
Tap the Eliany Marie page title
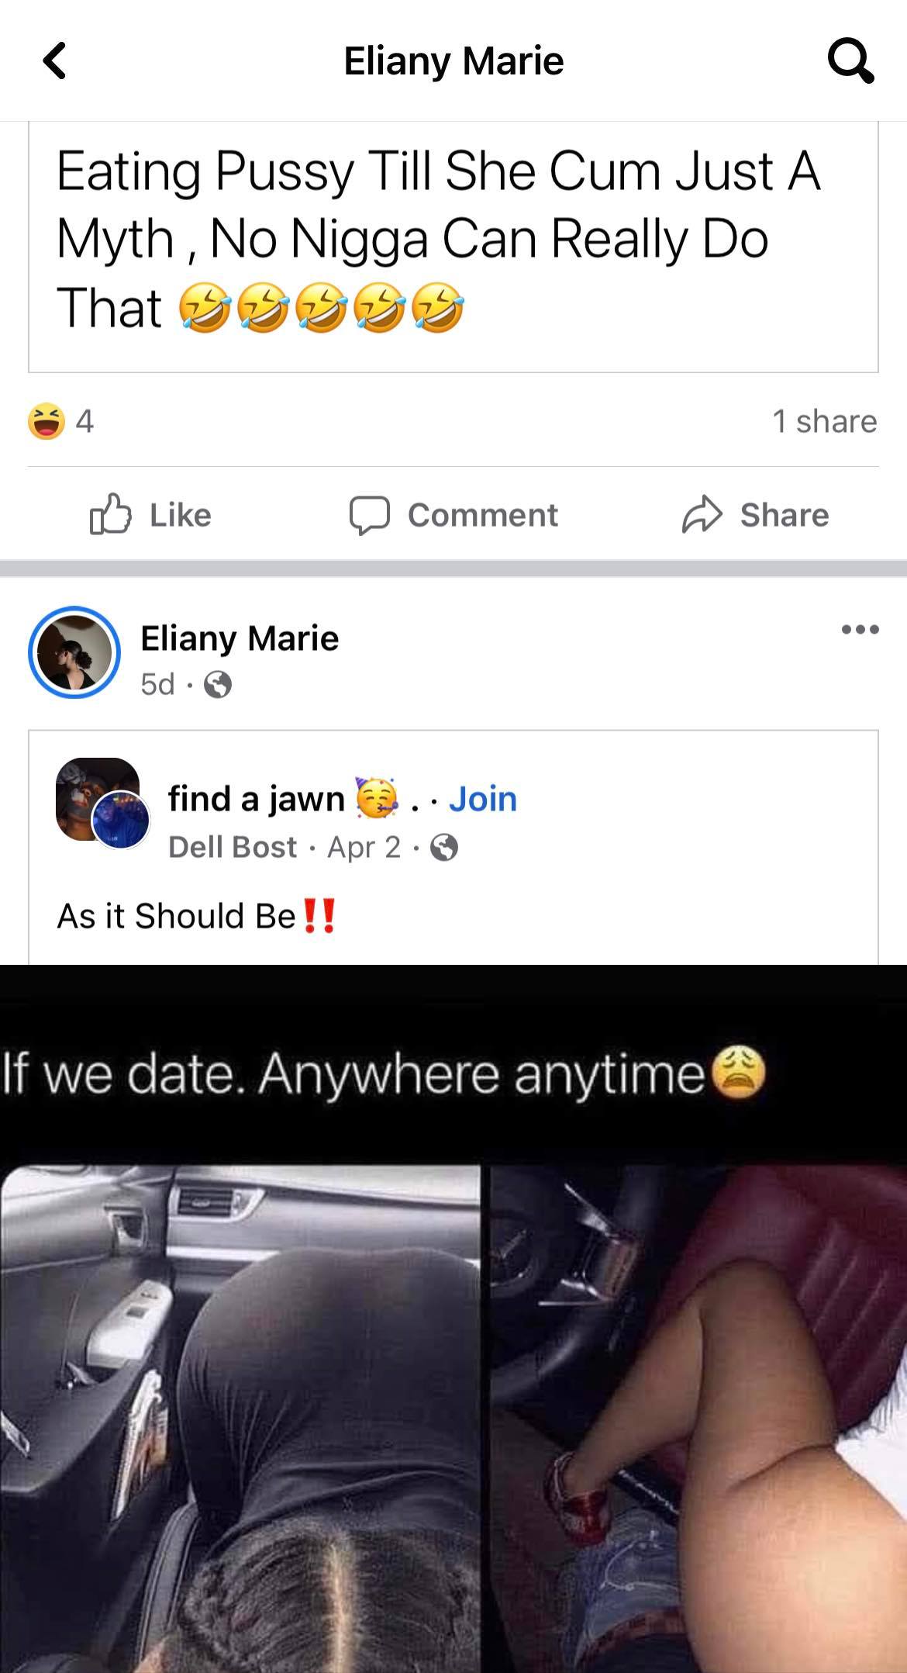point(453,61)
